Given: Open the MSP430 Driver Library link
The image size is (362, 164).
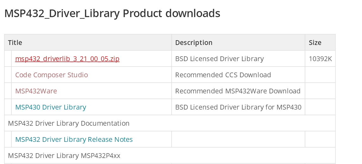Looking at the screenshot, I should (x=51, y=107).
